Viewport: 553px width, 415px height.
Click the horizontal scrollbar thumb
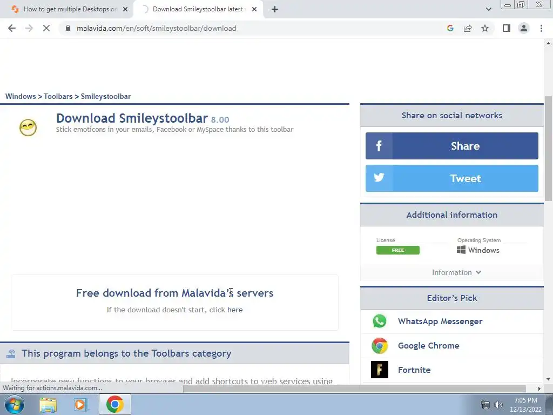(354, 389)
